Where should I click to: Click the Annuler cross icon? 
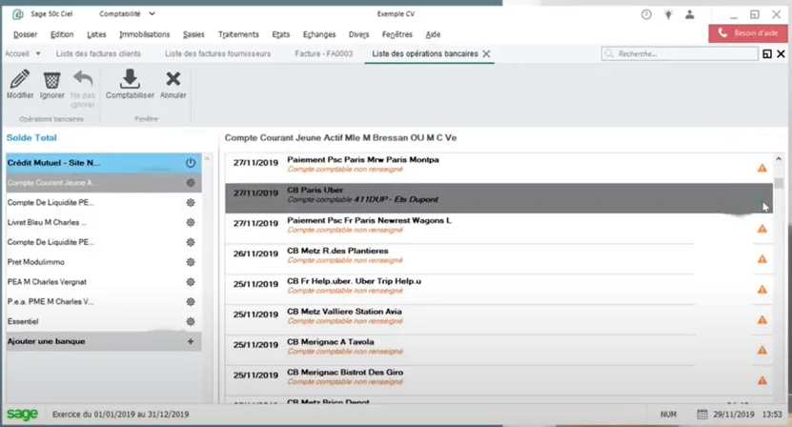(x=173, y=79)
